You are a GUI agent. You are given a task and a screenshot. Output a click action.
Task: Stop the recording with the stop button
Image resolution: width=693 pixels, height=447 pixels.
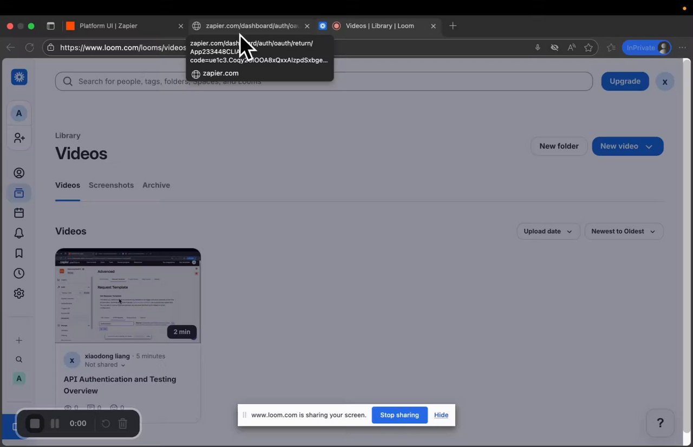tap(35, 424)
